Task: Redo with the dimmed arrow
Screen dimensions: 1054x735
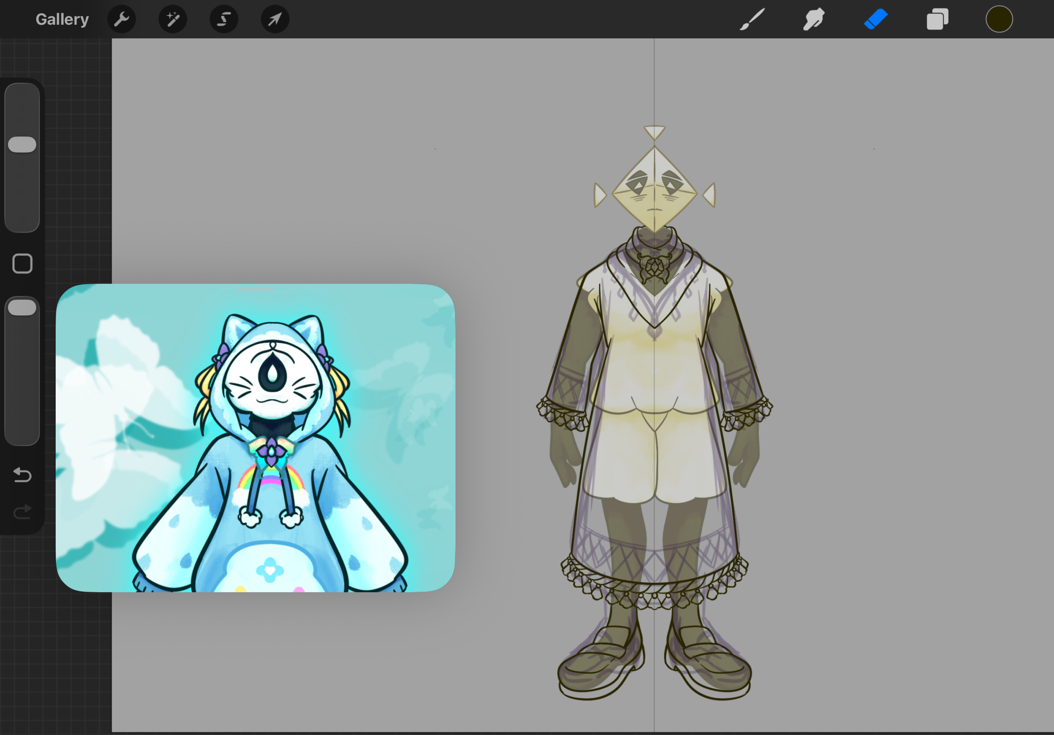Action: coord(22,512)
